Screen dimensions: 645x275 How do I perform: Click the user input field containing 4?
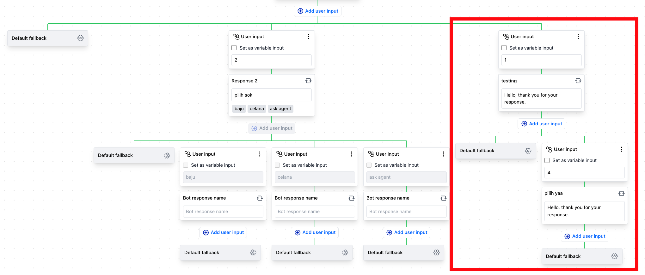coord(584,173)
